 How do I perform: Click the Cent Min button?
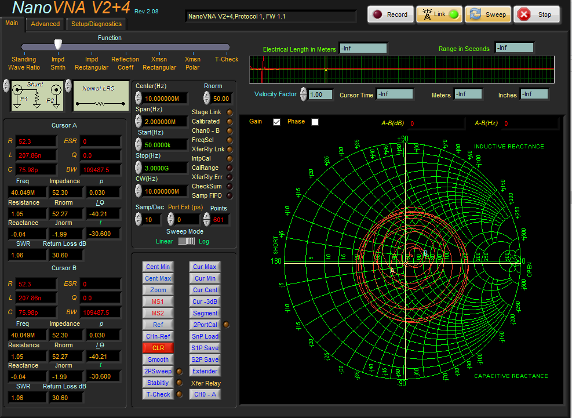point(158,267)
